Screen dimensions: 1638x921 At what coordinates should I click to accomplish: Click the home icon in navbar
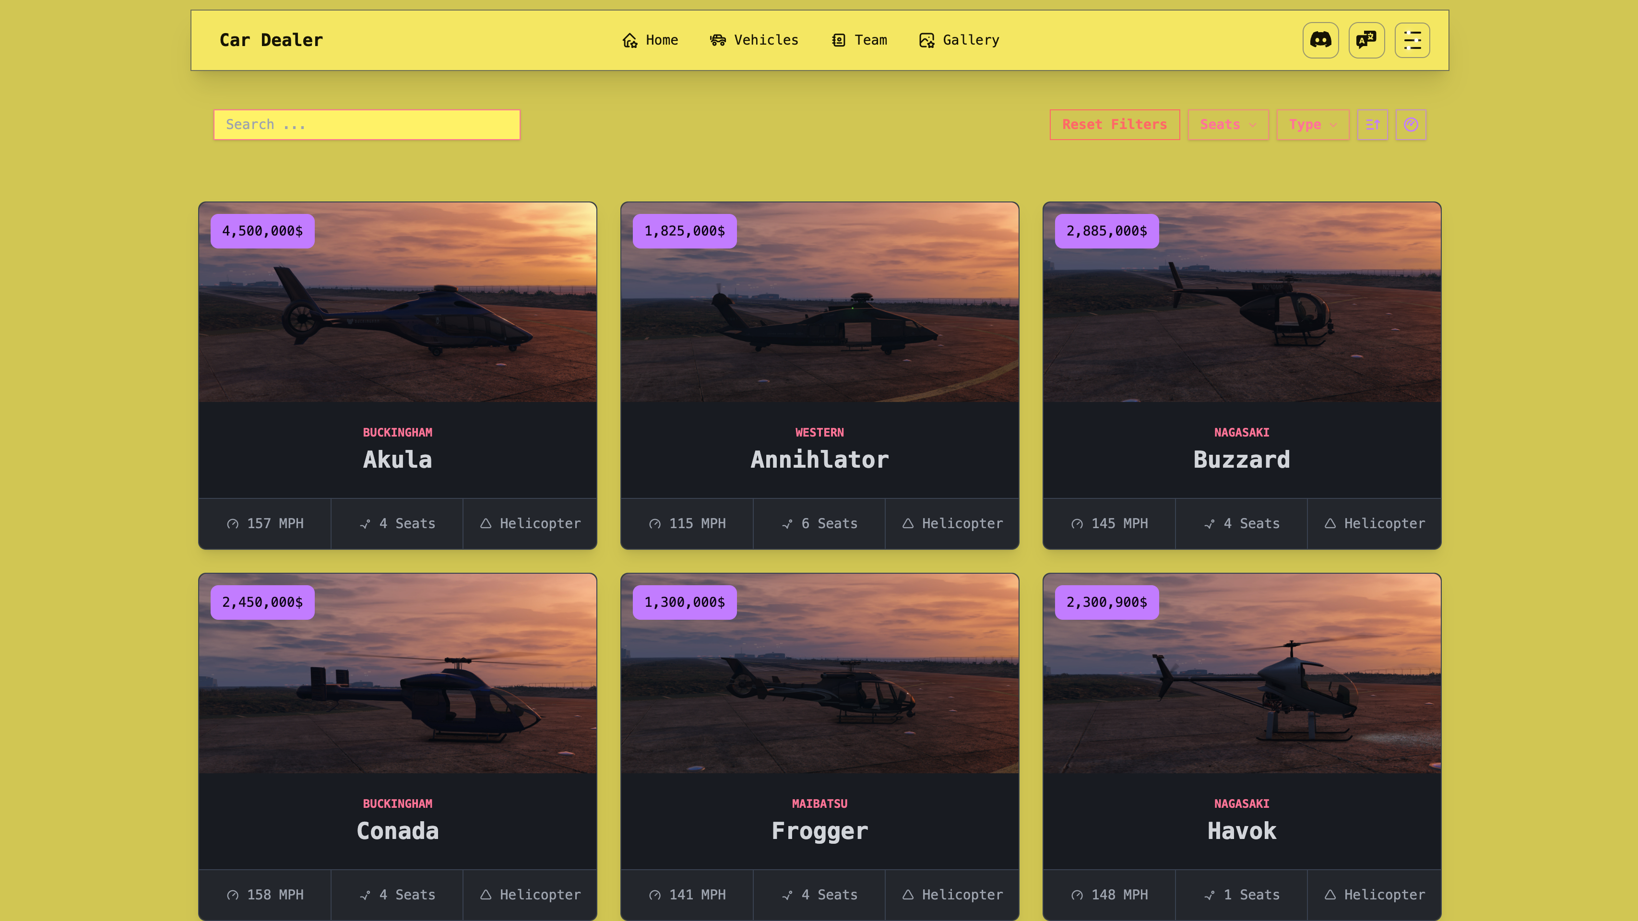pyautogui.click(x=629, y=40)
